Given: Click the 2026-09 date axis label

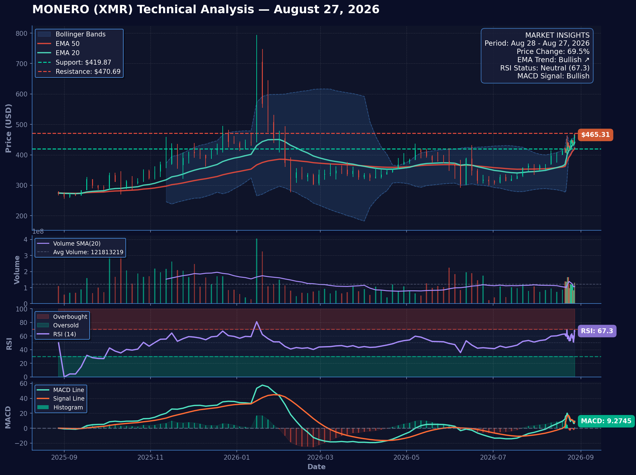Looking at the screenshot, I should (x=581, y=458).
